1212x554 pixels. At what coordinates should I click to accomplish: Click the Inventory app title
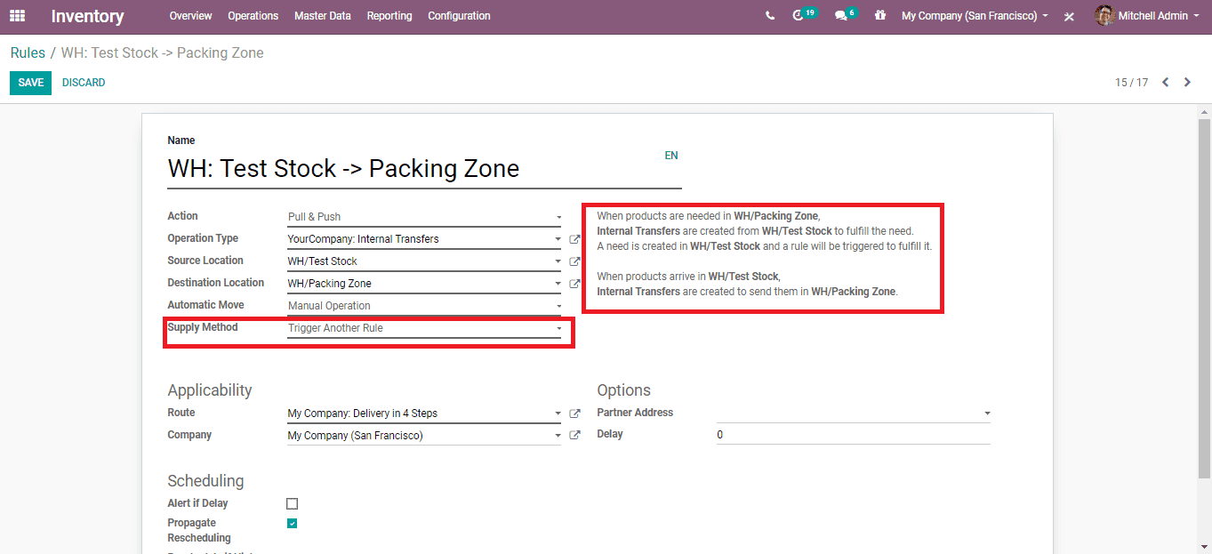click(87, 16)
